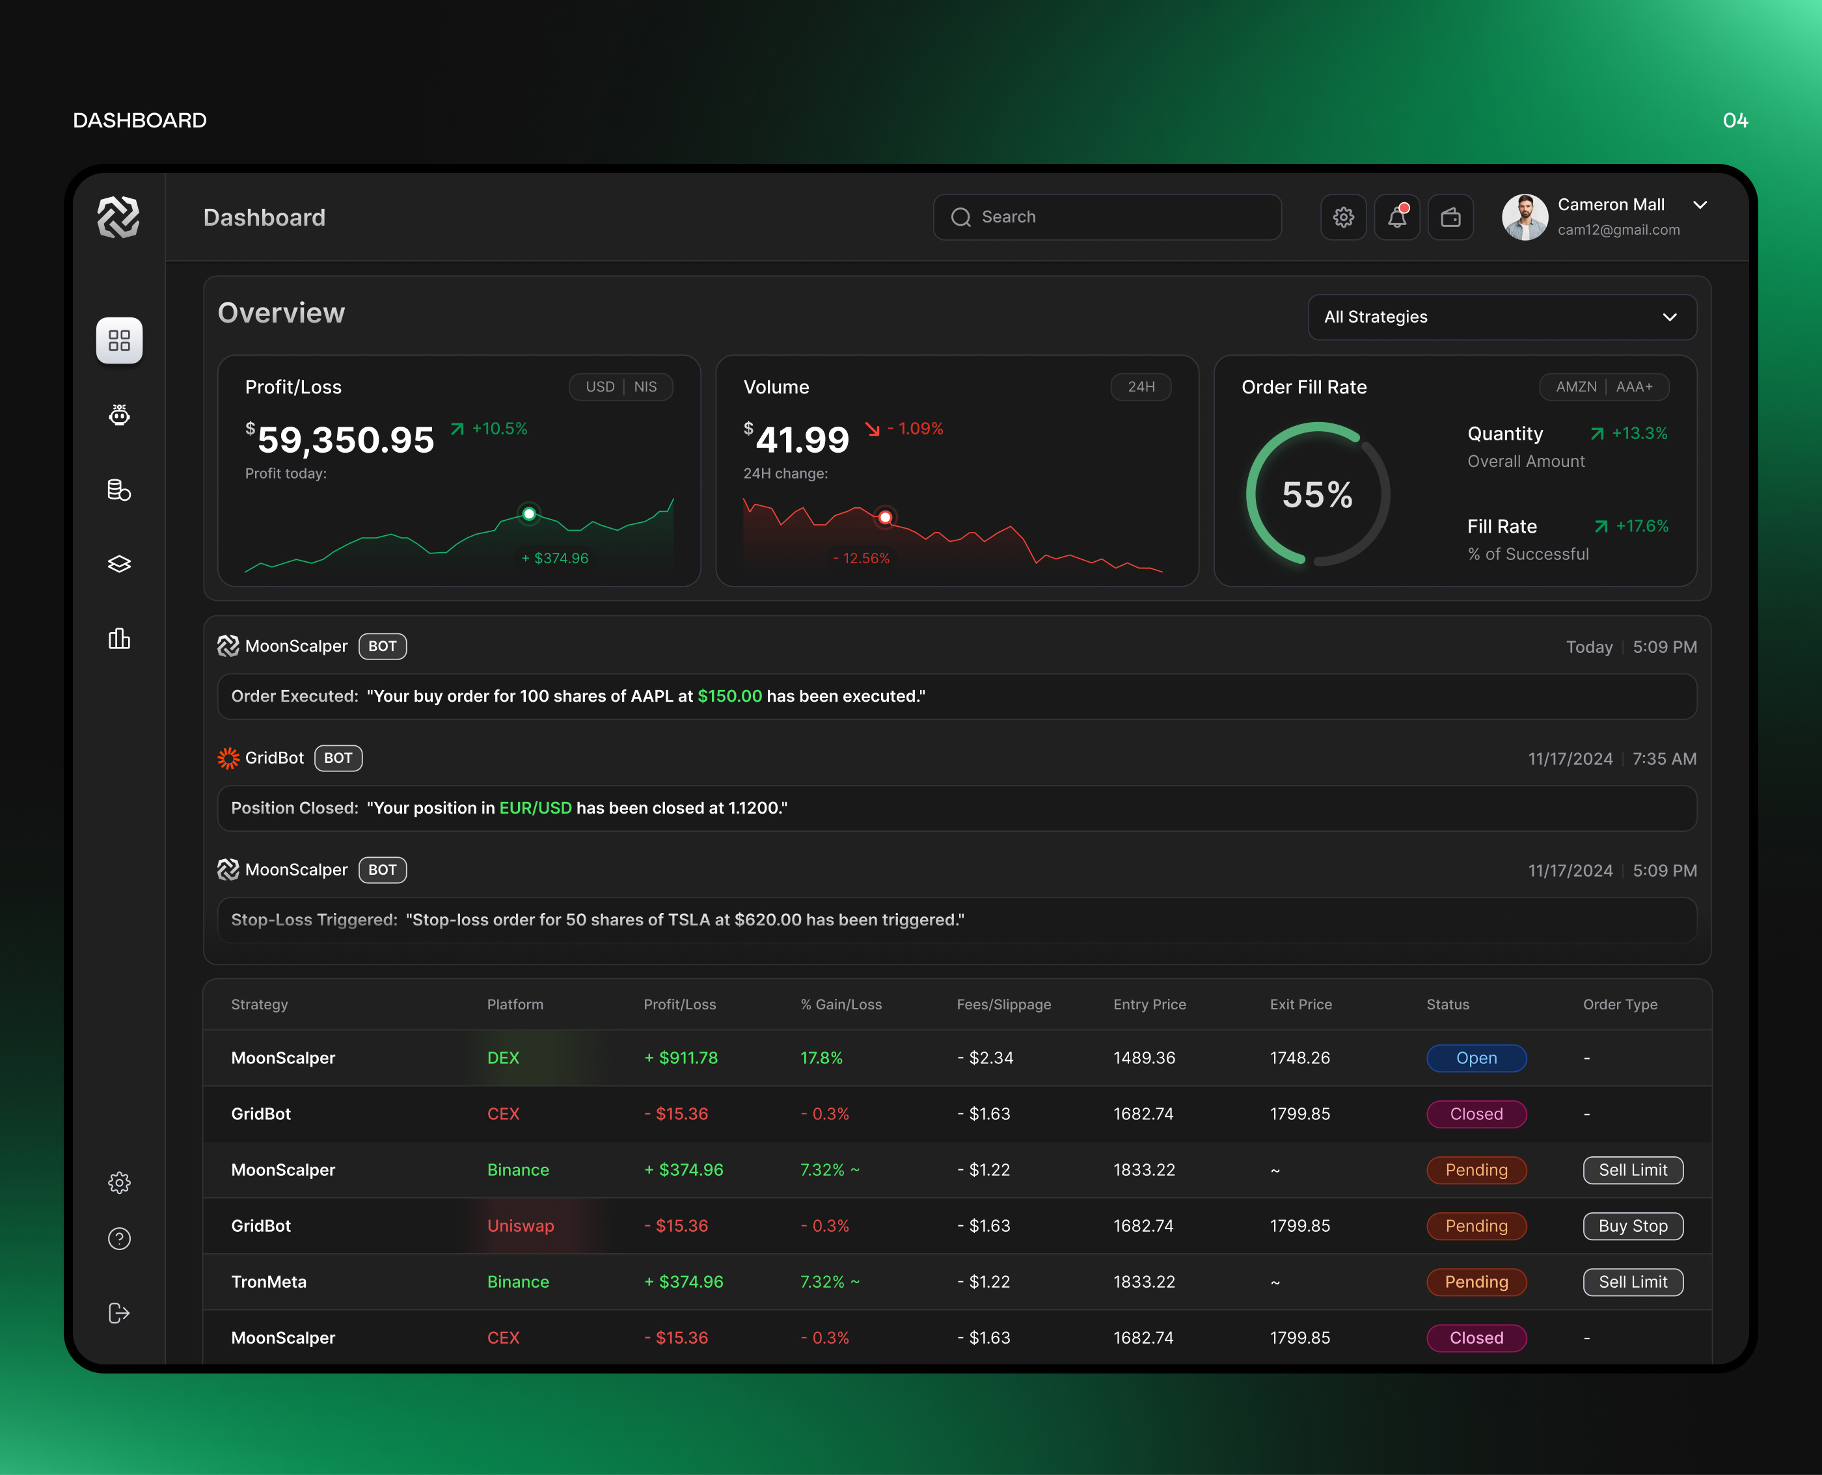The height and width of the screenshot is (1475, 1822).
Task: Click the 55% fill rate progress ring
Action: (x=1317, y=494)
